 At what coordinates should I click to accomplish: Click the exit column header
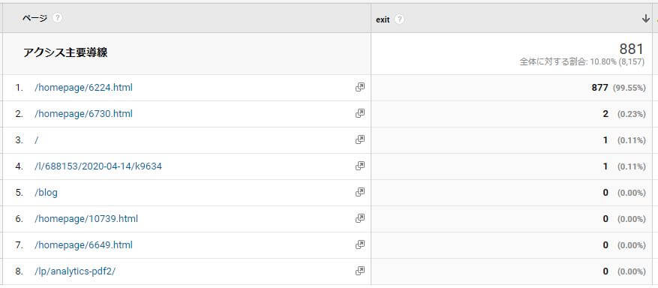coord(383,19)
